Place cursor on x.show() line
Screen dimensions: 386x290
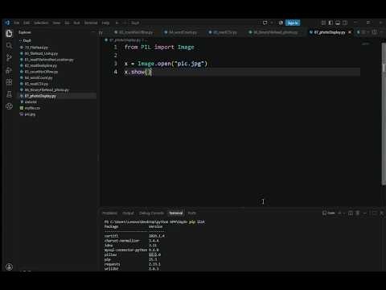pos(138,72)
